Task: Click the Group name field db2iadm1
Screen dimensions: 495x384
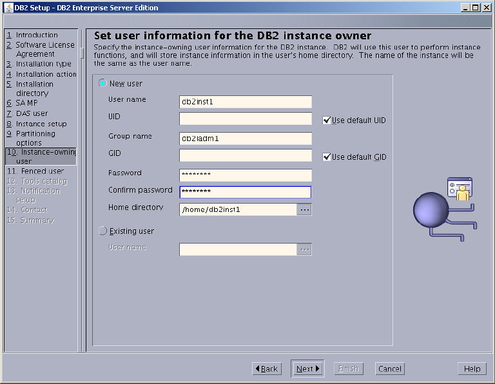Action: (246, 139)
